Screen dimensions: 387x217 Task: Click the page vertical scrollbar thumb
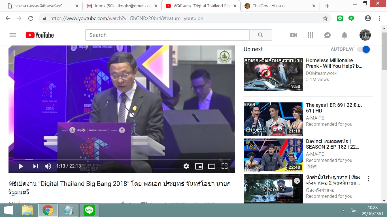coord(384,52)
